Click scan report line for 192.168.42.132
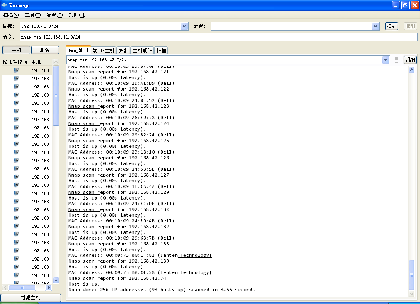 [x=119, y=227]
